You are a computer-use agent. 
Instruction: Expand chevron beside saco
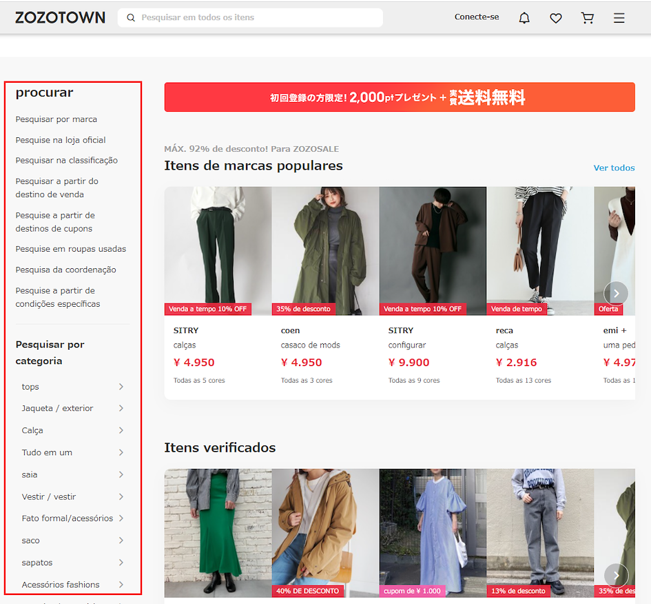tap(121, 540)
